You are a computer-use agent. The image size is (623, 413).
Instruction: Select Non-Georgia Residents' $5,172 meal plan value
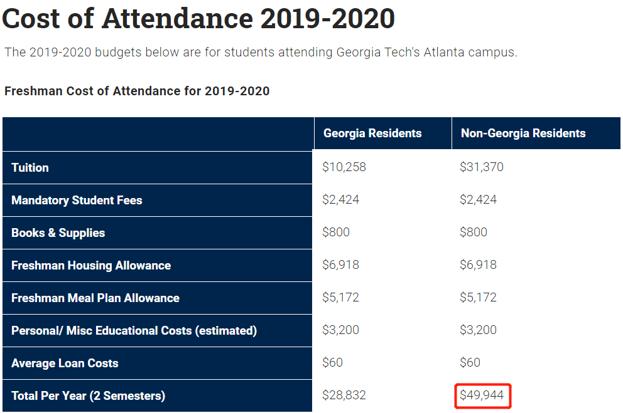coord(479,298)
